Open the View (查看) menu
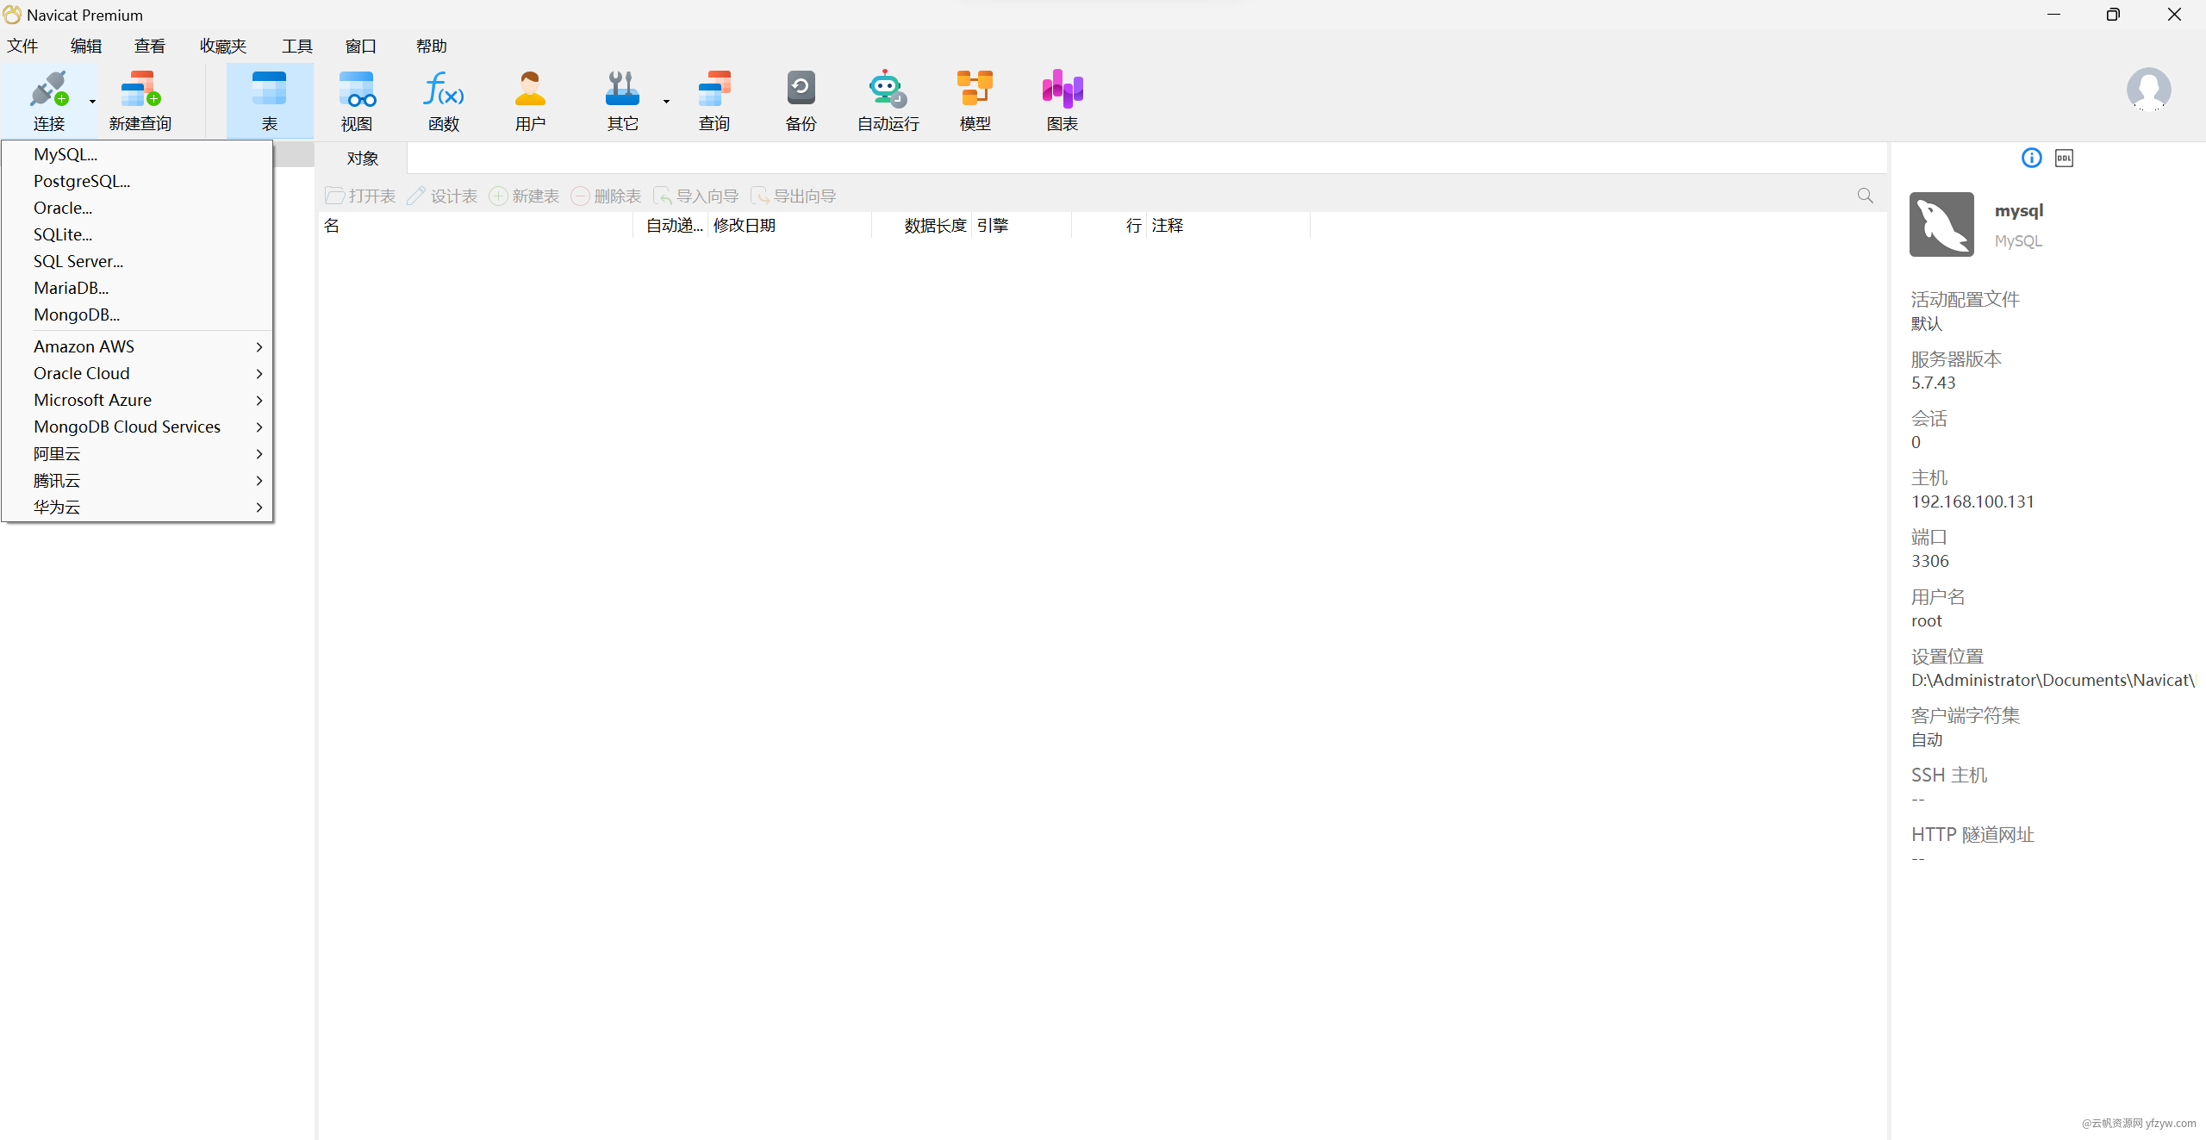 pos(150,46)
